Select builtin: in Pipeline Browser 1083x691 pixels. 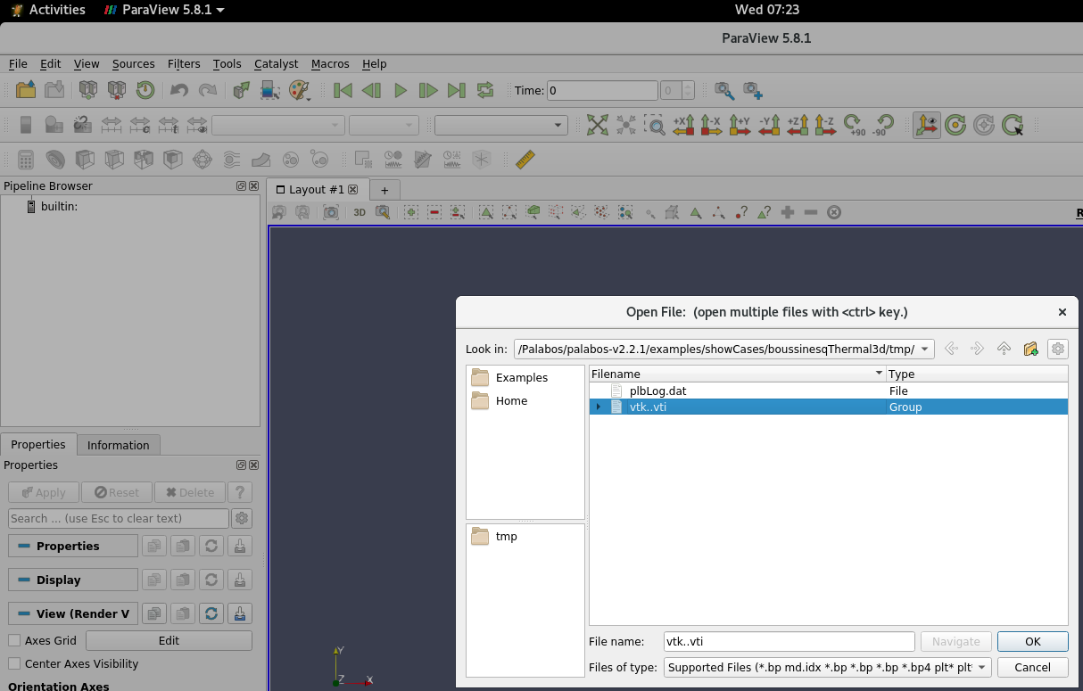pyautogui.click(x=59, y=206)
